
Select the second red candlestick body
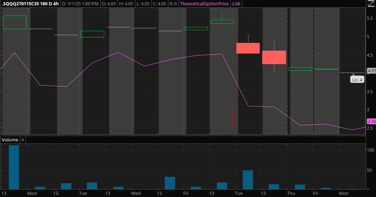(x=274, y=57)
